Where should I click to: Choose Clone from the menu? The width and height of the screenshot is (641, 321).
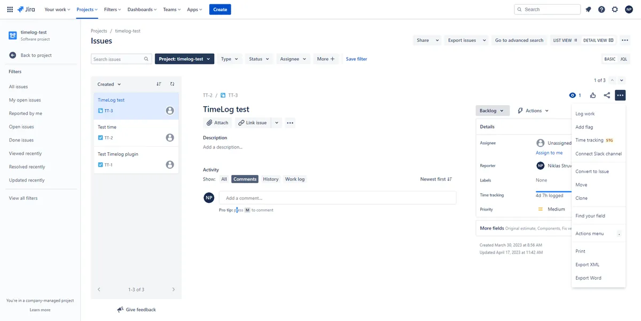[598, 198]
